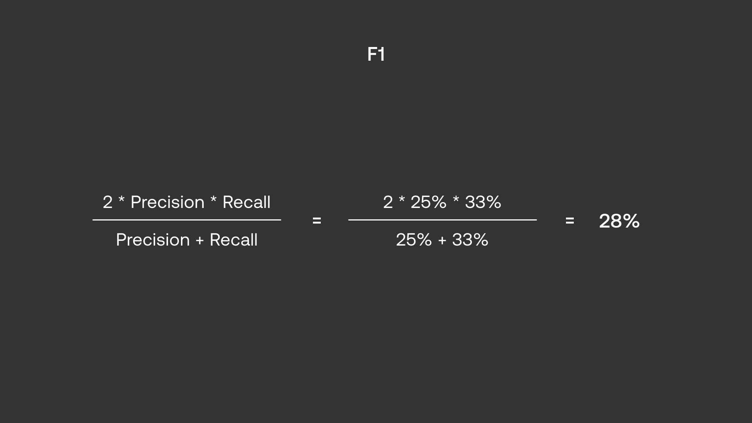Screen dimensions: 752x423
Task: Click the asterisk between Precision and Recall
Action: (x=213, y=200)
